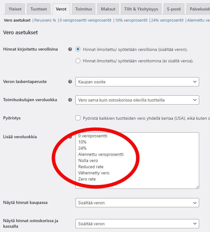Viewport: 210px width, 232px height.
Task: Switch to the Yleiset tab
Action: [x=15, y=9]
